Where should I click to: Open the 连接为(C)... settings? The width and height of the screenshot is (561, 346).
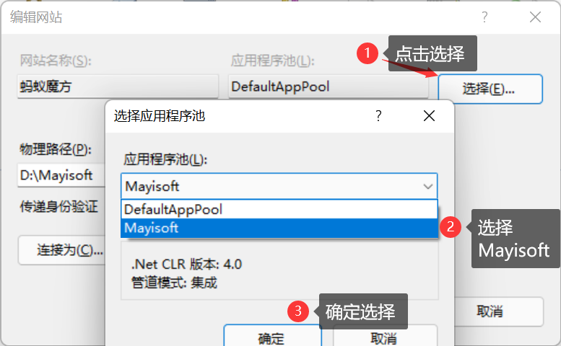[65, 250]
